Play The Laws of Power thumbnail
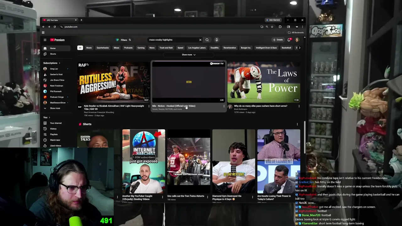 click(263, 82)
